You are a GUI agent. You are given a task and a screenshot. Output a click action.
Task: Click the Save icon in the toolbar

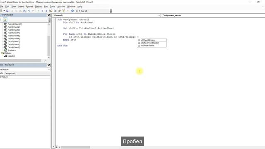point(7,11)
